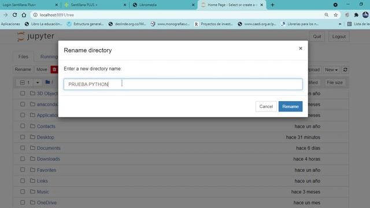Check the Contacts folder checkbox
The image size is (370, 208).
pos(23,126)
